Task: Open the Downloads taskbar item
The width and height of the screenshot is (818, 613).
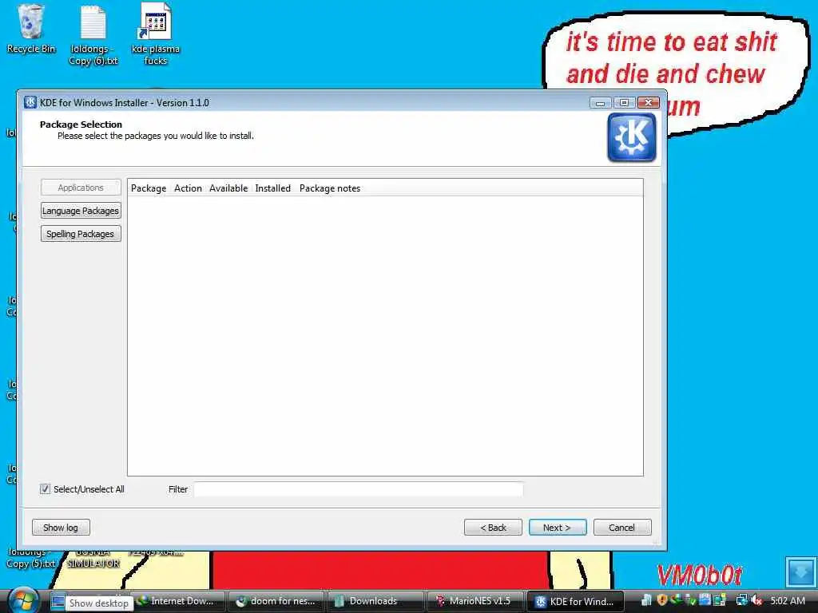Action: (375, 601)
